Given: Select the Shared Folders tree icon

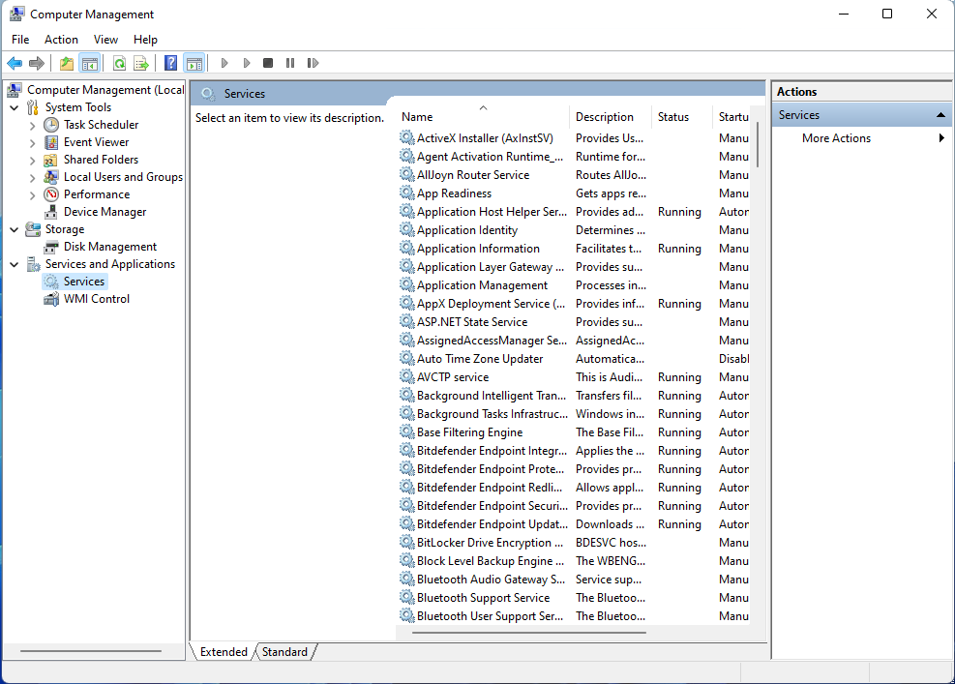Looking at the screenshot, I should [51, 160].
